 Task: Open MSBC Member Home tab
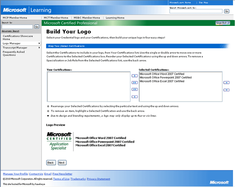point(87,18)
